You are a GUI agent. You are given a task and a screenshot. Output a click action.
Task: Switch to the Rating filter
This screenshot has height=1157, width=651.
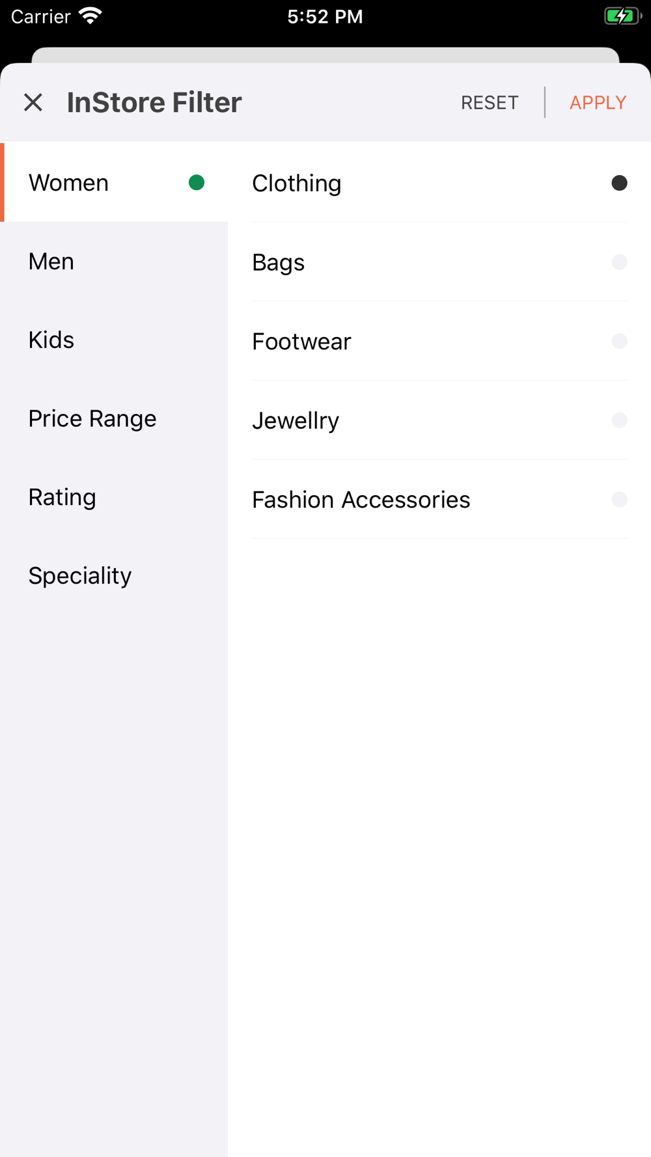click(114, 497)
